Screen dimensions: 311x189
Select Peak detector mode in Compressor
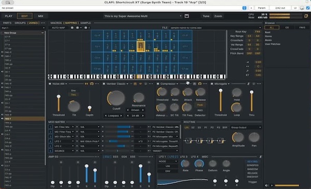pos(200,105)
